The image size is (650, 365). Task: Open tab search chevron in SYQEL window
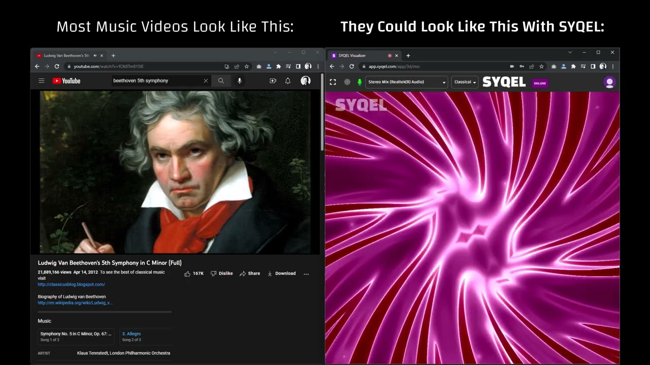[570, 52]
